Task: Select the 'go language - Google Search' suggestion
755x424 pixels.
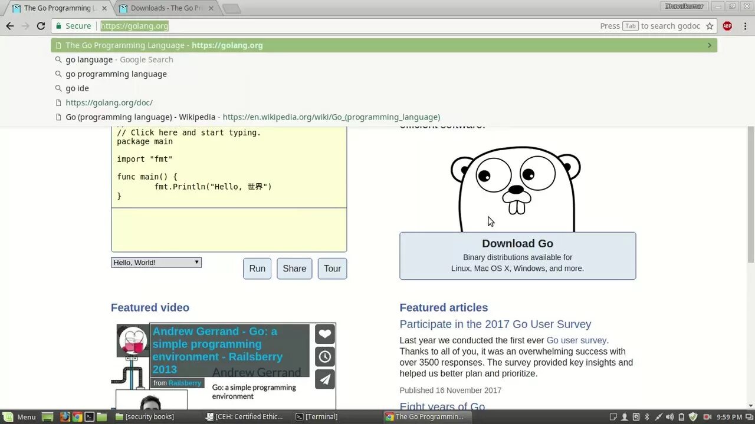Action: [x=383, y=59]
